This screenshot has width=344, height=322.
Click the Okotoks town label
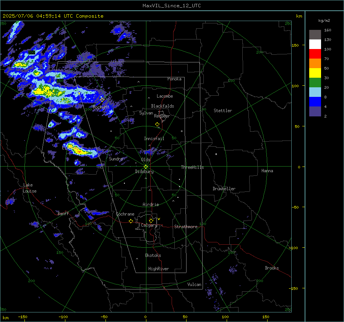pos(153,255)
